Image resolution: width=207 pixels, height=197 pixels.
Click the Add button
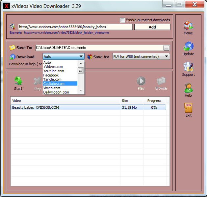pos(152,27)
